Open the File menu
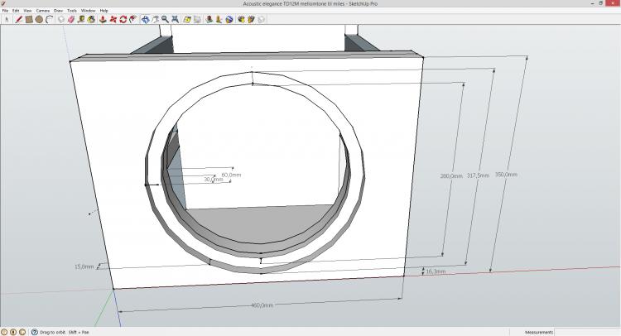 pos(5,11)
